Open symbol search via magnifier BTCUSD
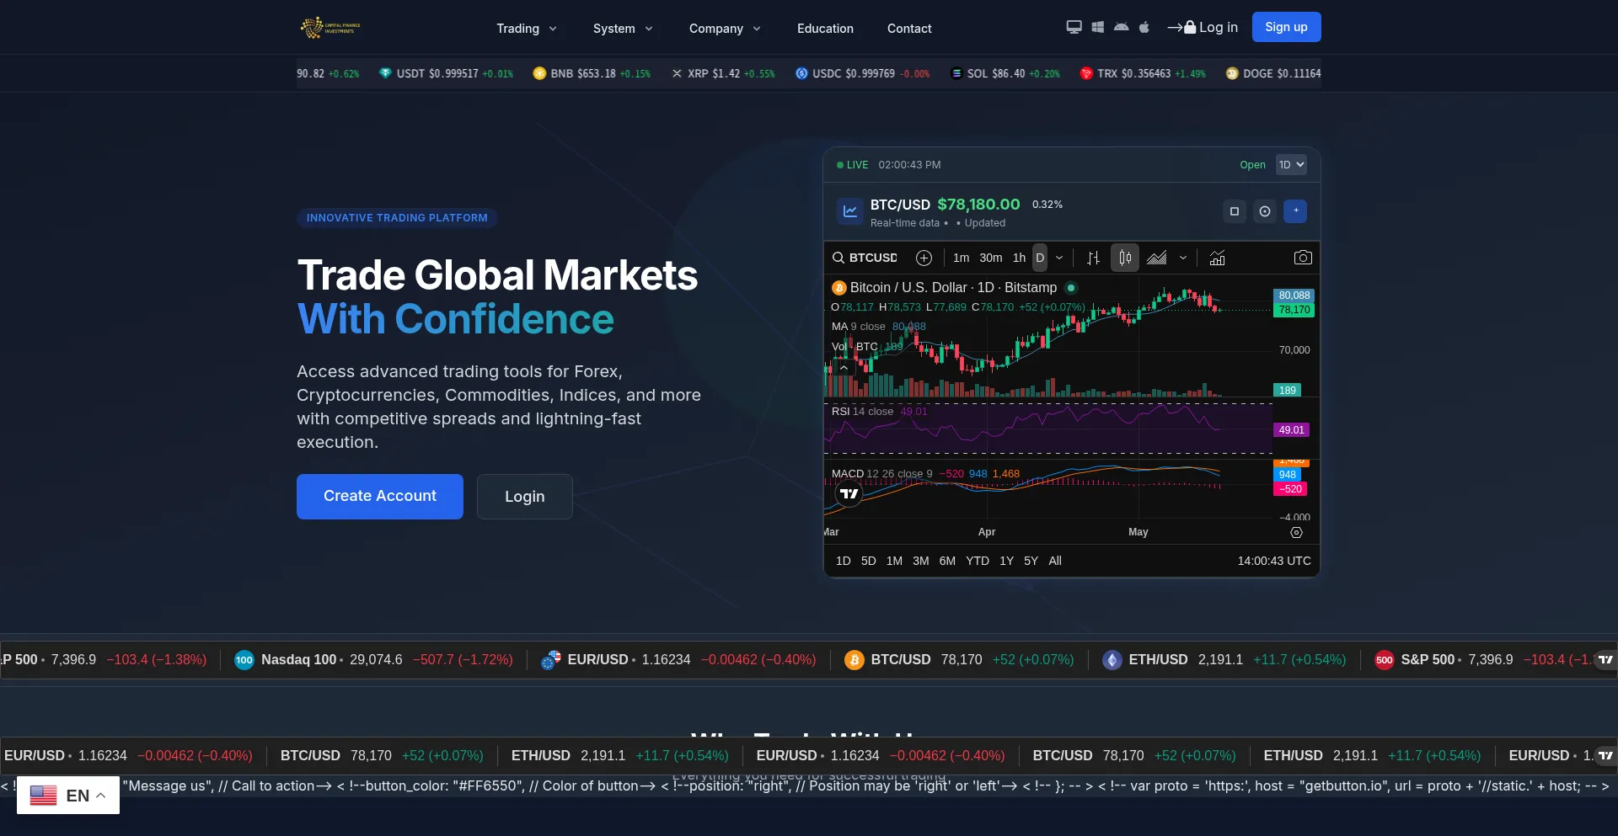 coord(865,258)
